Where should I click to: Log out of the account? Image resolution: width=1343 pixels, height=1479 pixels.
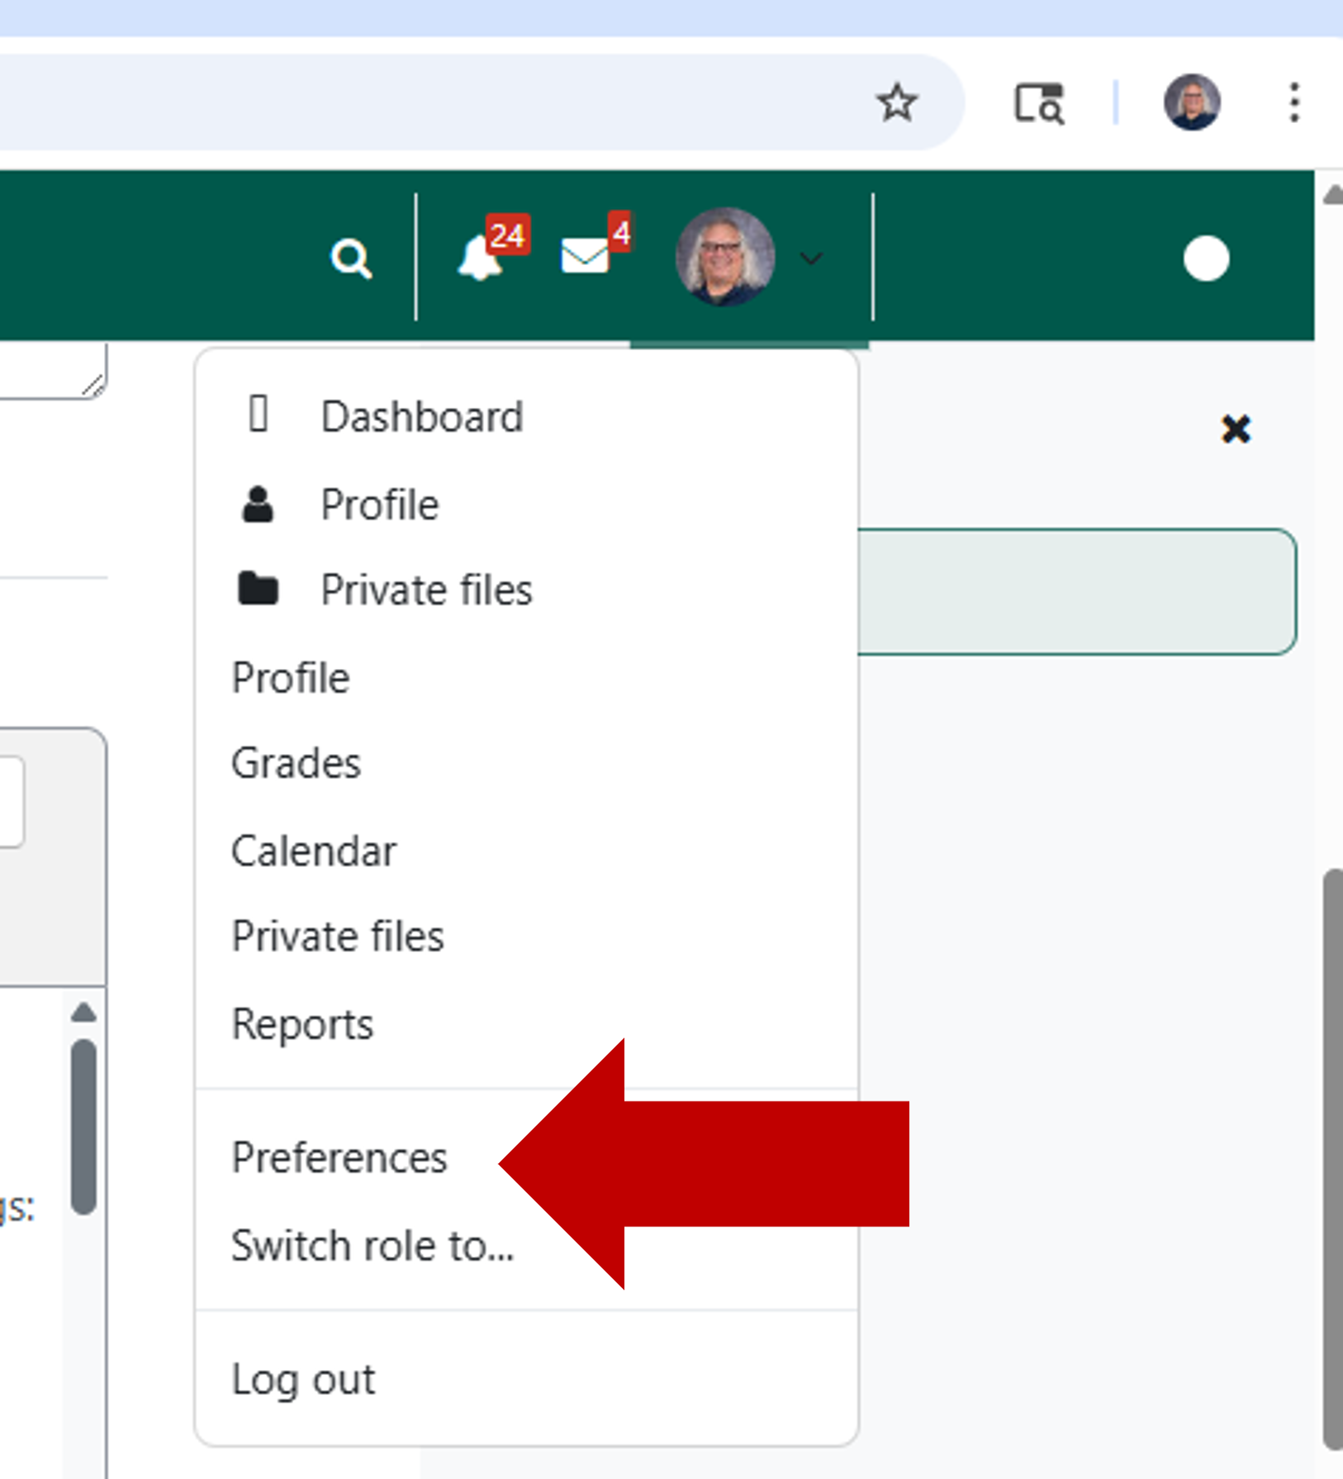(303, 1377)
